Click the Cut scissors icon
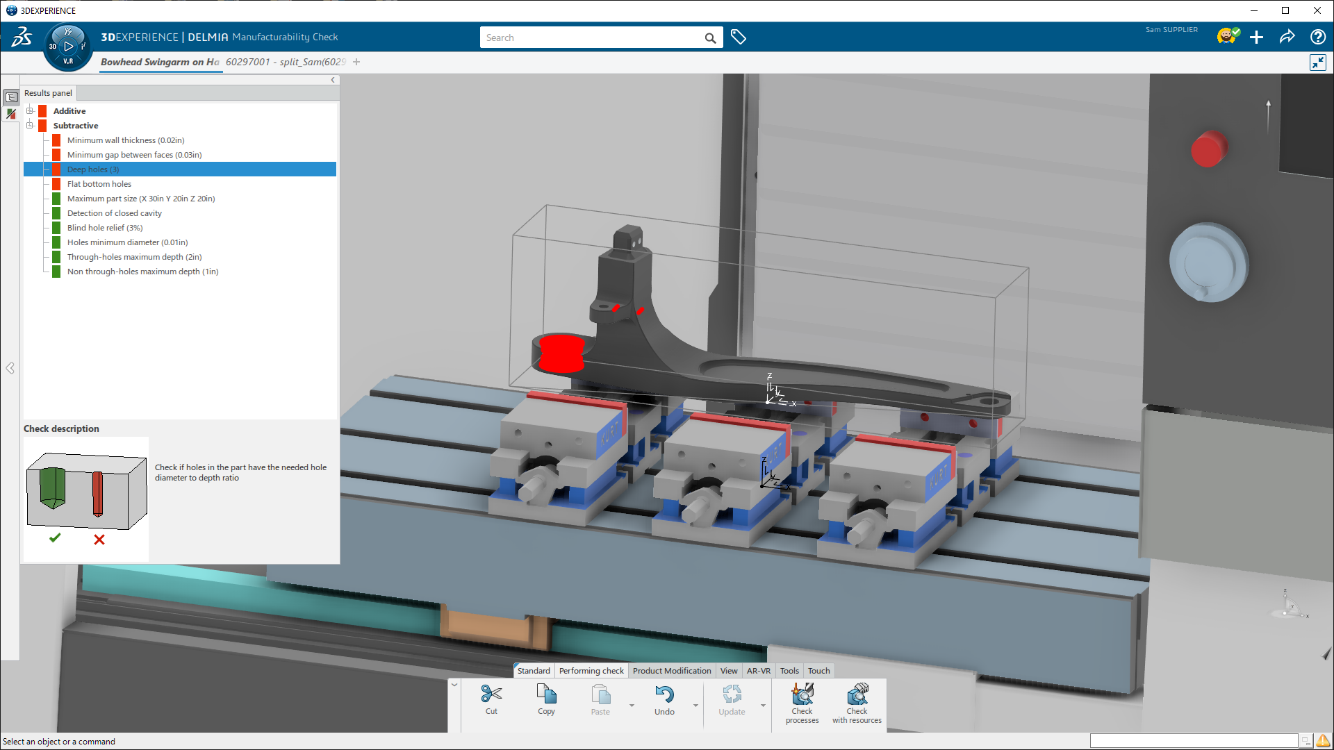The height and width of the screenshot is (750, 1334). click(x=491, y=694)
